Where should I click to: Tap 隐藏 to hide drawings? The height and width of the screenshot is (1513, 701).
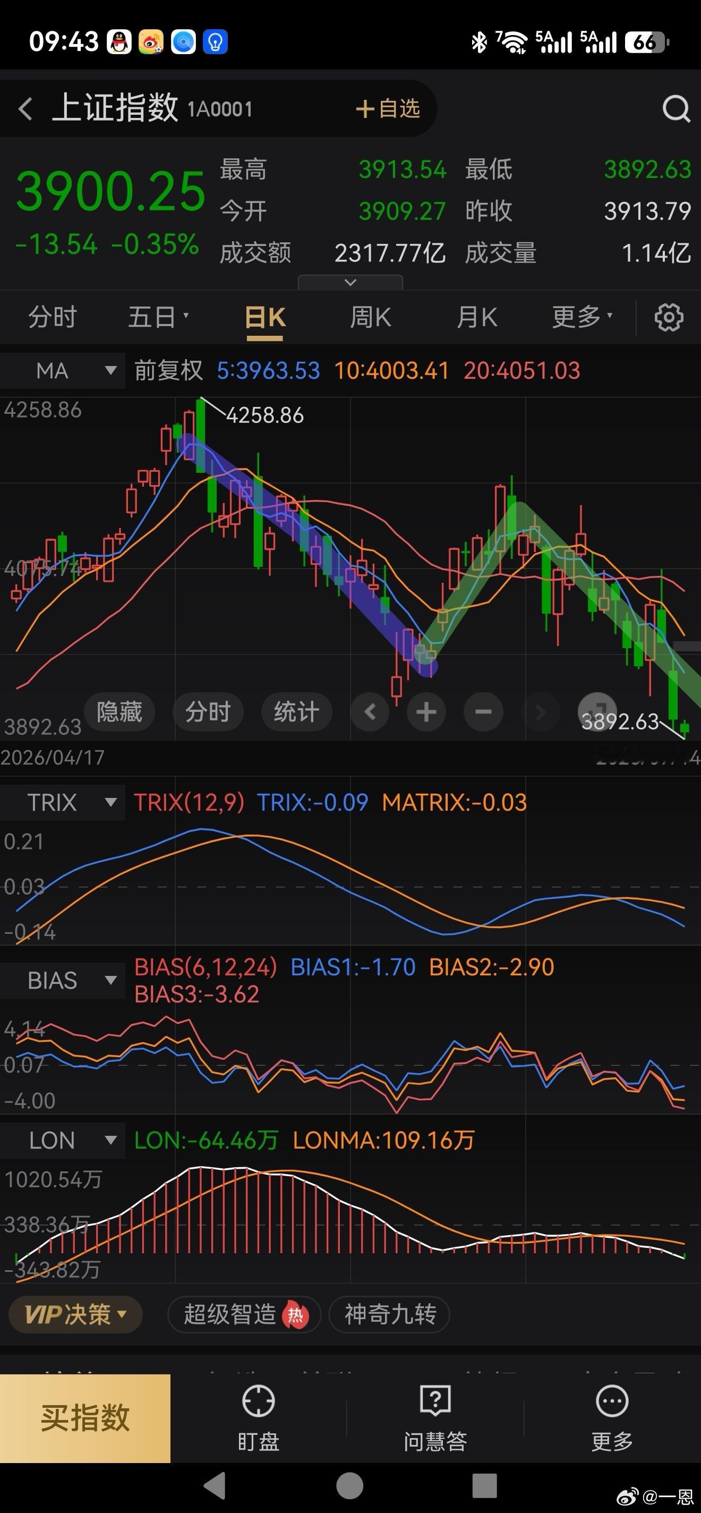point(119,712)
